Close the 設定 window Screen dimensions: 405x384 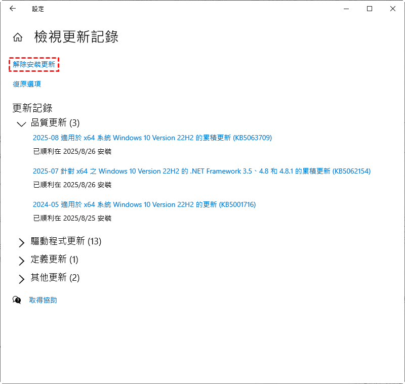pyautogui.click(x=393, y=9)
